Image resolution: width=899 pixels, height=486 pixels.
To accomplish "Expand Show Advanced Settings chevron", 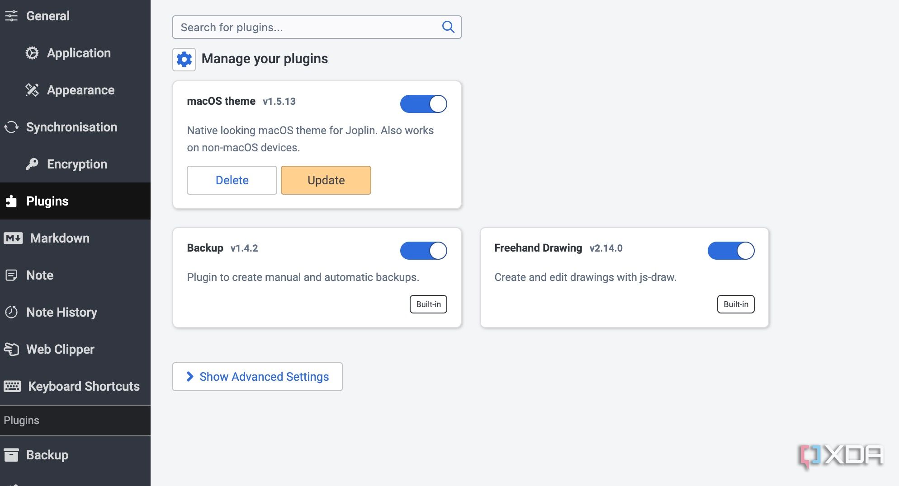I will tap(190, 377).
